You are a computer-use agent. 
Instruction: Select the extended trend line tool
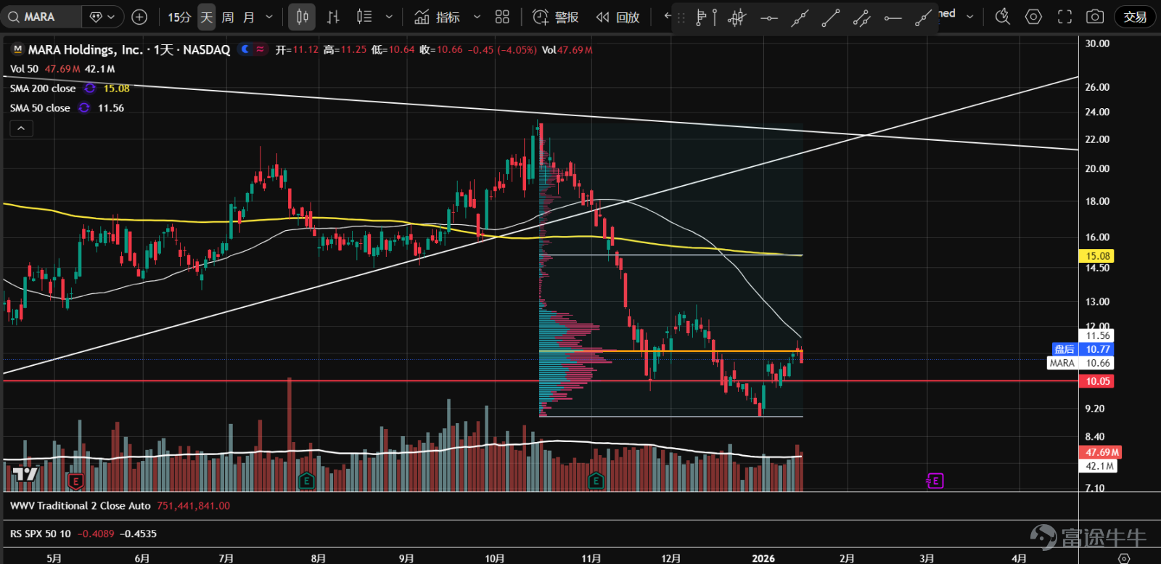pyautogui.click(x=800, y=17)
